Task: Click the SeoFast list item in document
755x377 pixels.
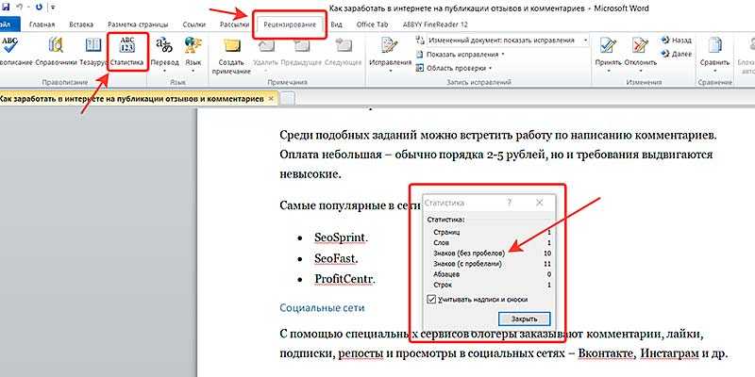Action: (336, 258)
